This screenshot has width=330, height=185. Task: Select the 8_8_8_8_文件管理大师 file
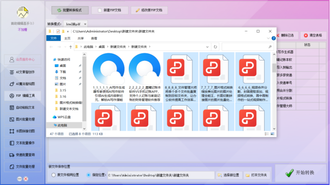(x=181, y=77)
